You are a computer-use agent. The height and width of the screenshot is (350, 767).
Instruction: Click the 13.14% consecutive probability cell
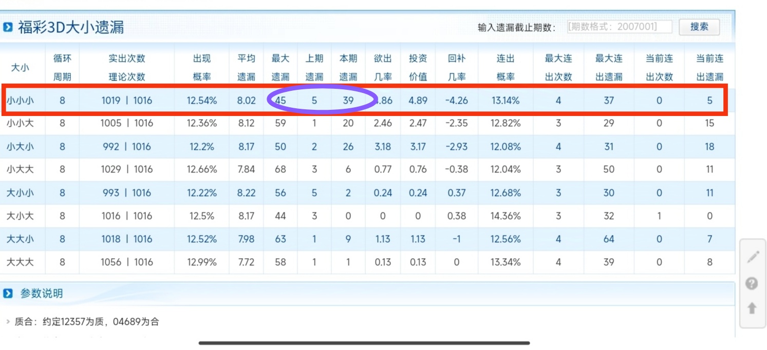click(506, 101)
